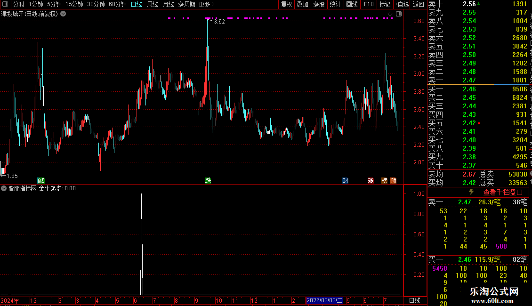Select the 1分钟 period tab
The height and width of the screenshot is (306, 532).
tap(36, 4)
